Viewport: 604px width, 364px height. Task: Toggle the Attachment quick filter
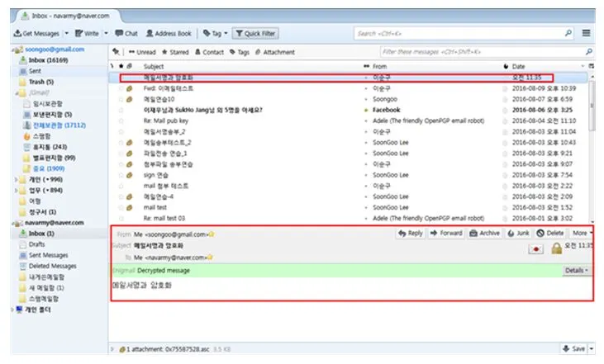pos(275,52)
